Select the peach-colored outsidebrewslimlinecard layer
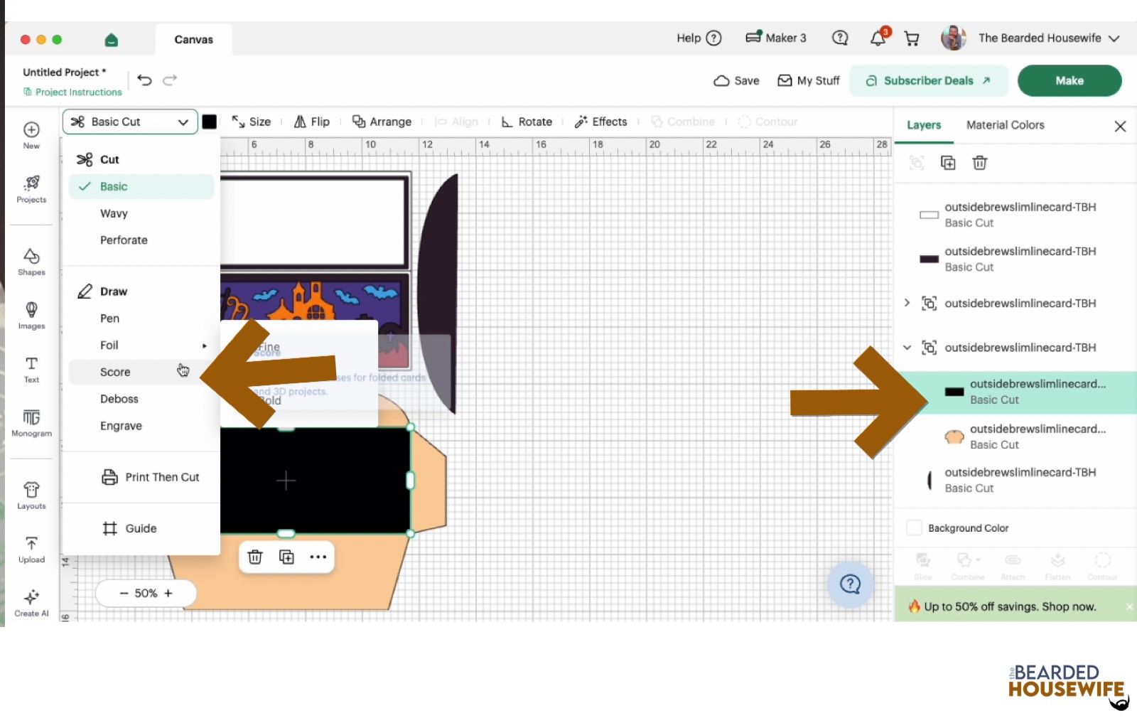This screenshot has width=1137, height=723. coord(1015,437)
